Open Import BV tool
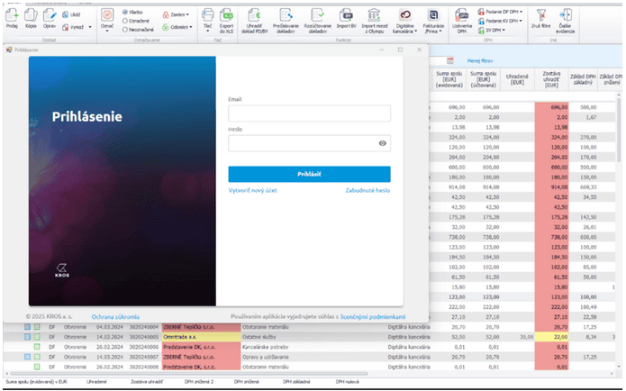This screenshot has height=391, width=626. point(346,16)
